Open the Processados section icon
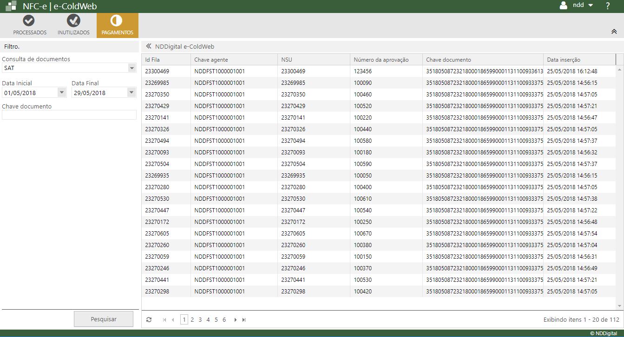Viewport: 624px width, 337px height. coord(29,21)
